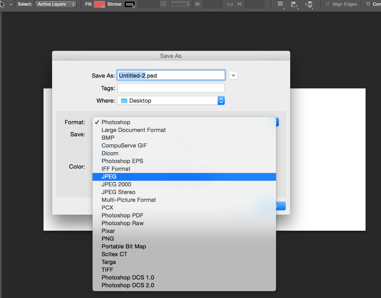Click the W width input field
This screenshot has width=381, height=298.
tap(213, 4)
